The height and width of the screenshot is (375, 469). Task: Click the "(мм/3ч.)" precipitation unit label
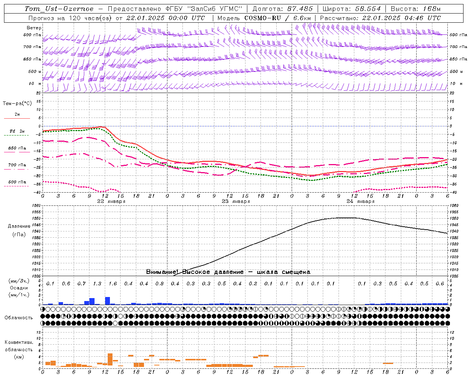coord(19,281)
